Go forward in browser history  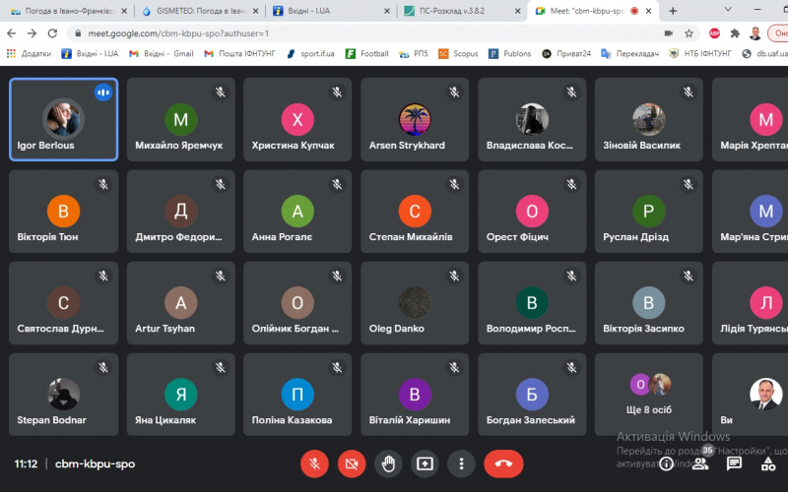click(32, 33)
